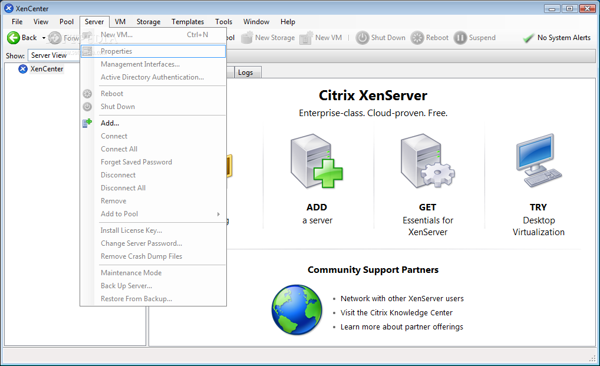Select Properties in the Server menu
Screen dimensions: 600x366
pyautogui.click(x=153, y=51)
